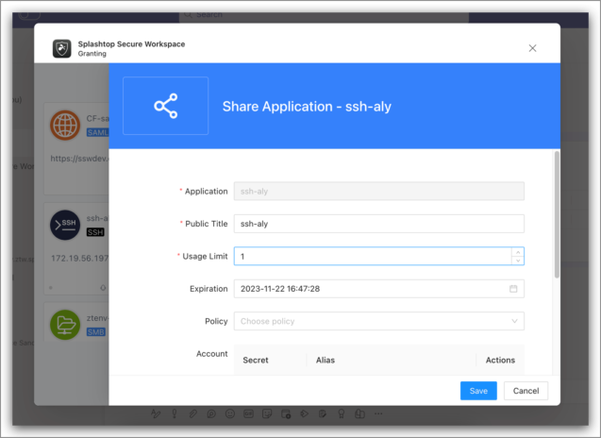Click the 172.19.56.197 address text
Viewport: 601px width, 438px height.
pyautogui.click(x=79, y=258)
